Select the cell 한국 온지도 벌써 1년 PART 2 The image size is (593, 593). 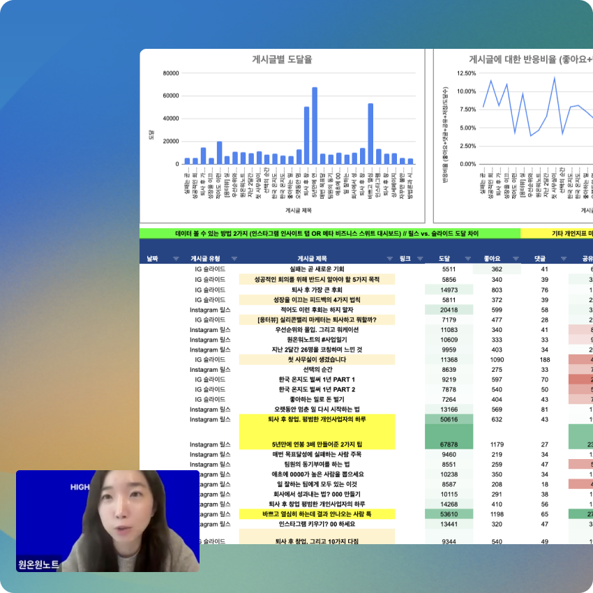coord(317,389)
